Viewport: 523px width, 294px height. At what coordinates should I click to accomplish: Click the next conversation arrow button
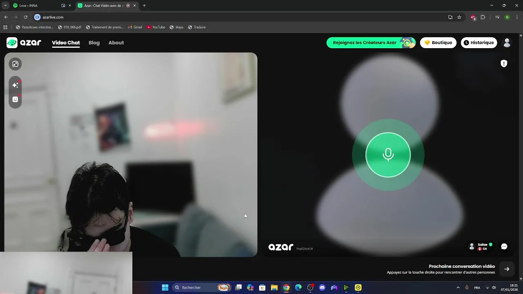click(507, 269)
